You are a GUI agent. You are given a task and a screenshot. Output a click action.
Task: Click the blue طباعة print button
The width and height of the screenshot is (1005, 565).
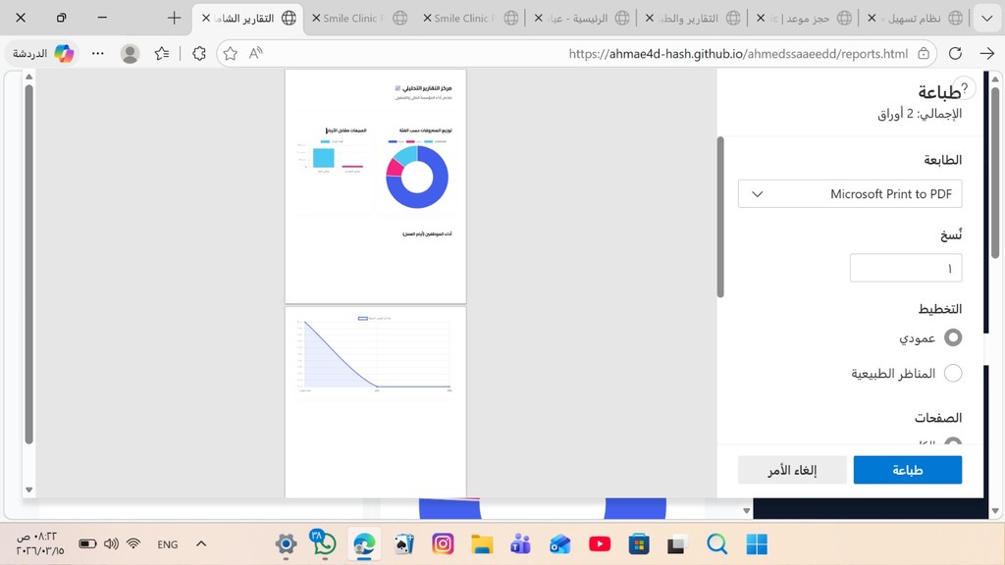click(x=907, y=470)
